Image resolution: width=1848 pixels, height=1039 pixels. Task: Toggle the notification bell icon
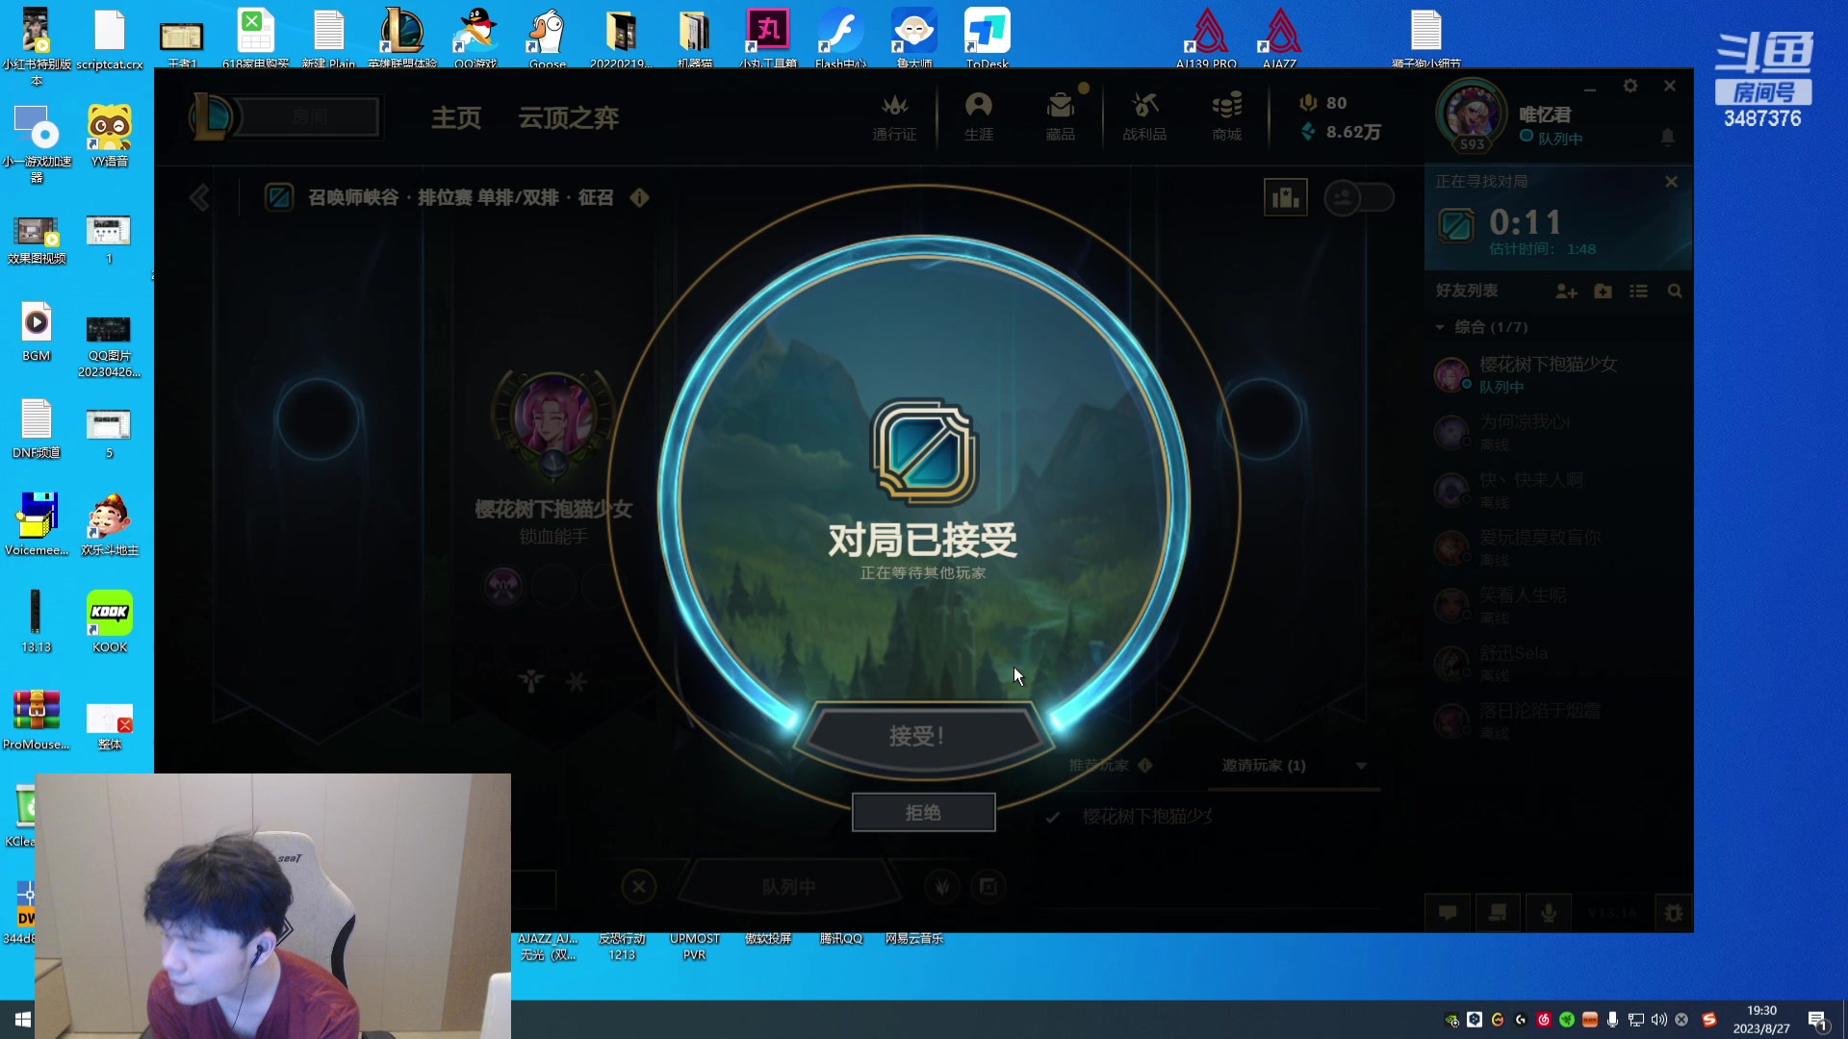[1668, 137]
